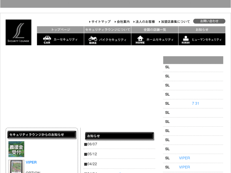Image resolution: width=231 pixels, height=173 pixels.
Task: Open the セキュリティラウンジについて tab
Action: [107, 30]
